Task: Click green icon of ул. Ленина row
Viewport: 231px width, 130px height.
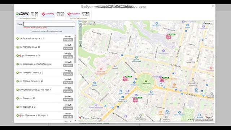Action: click(17, 98)
